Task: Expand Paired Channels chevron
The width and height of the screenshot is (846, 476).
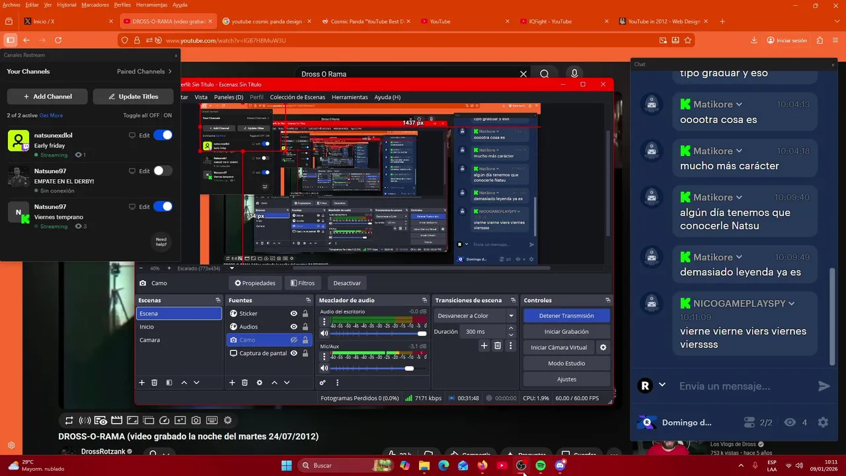Action: [170, 71]
